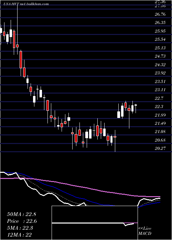
Task: Click the 24.73 price axis label
Action: coord(160,56)
